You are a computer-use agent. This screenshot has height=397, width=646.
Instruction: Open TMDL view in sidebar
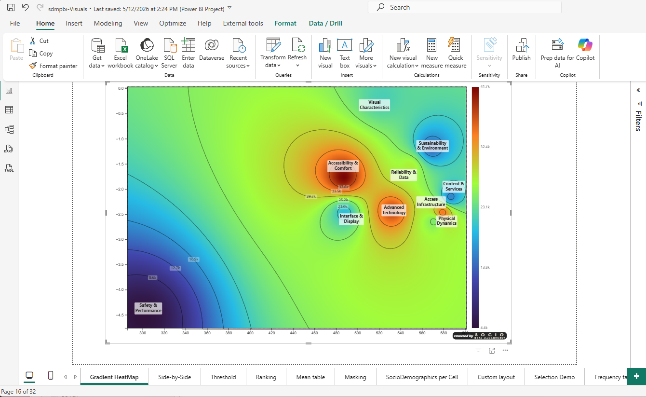pos(9,168)
